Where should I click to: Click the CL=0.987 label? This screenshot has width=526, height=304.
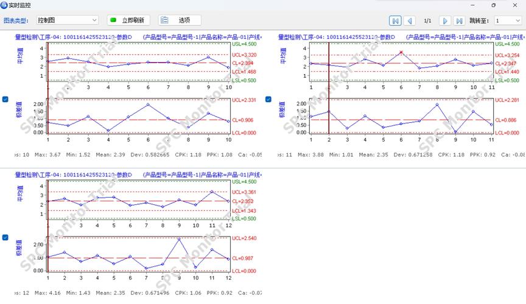pyautogui.click(x=243, y=258)
